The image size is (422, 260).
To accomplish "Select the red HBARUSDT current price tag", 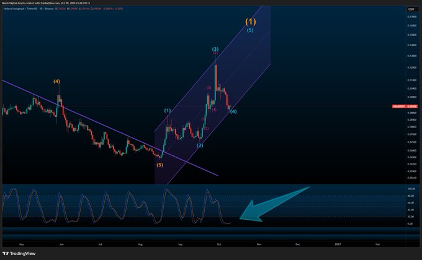I will [405, 106].
